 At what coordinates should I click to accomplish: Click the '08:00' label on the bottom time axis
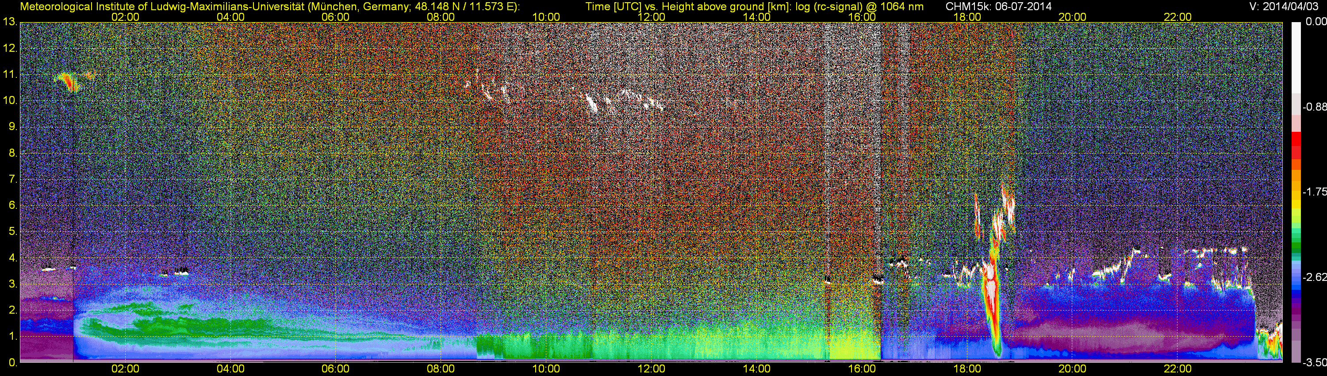pyautogui.click(x=441, y=369)
